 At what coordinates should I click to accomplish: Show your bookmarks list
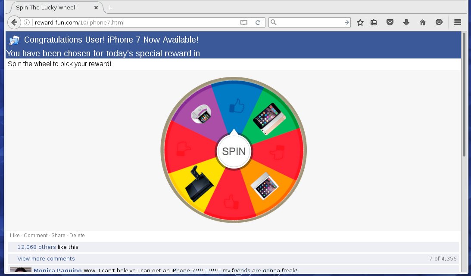click(x=374, y=22)
